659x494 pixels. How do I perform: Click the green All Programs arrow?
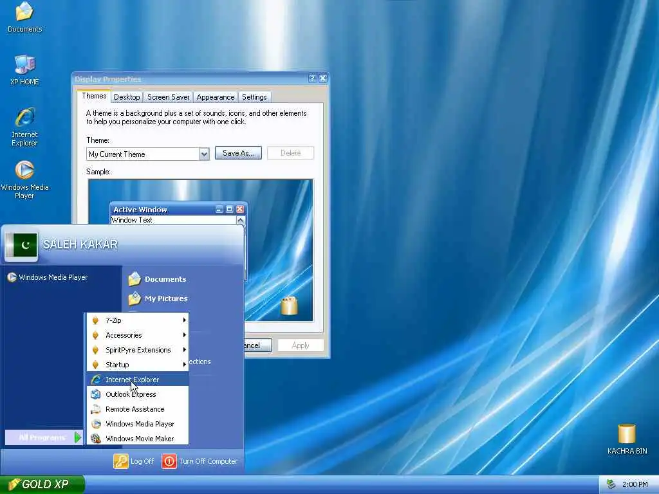[78, 437]
